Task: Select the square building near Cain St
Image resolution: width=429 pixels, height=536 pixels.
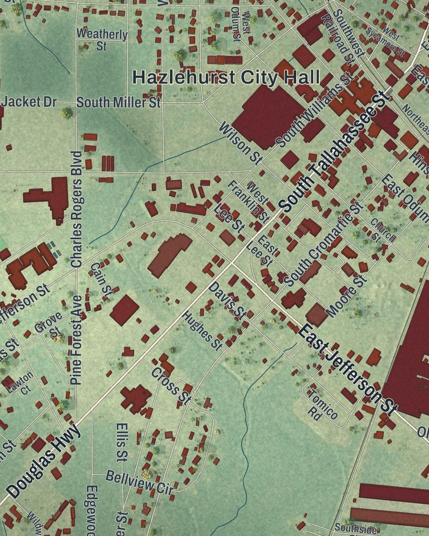Action: (x=124, y=310)
